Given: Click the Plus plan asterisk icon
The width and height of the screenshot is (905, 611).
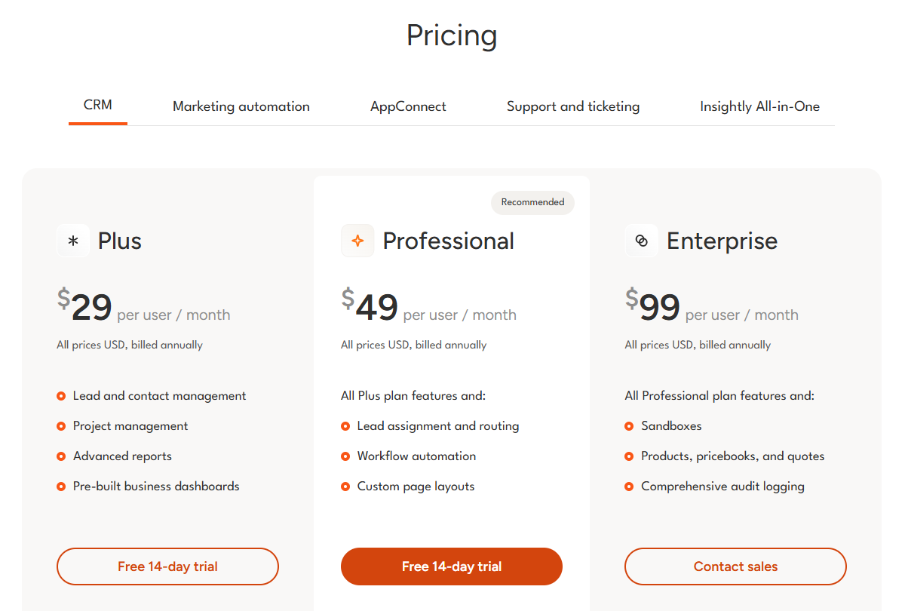Looking at the screenshot, I should click(73, 241).
